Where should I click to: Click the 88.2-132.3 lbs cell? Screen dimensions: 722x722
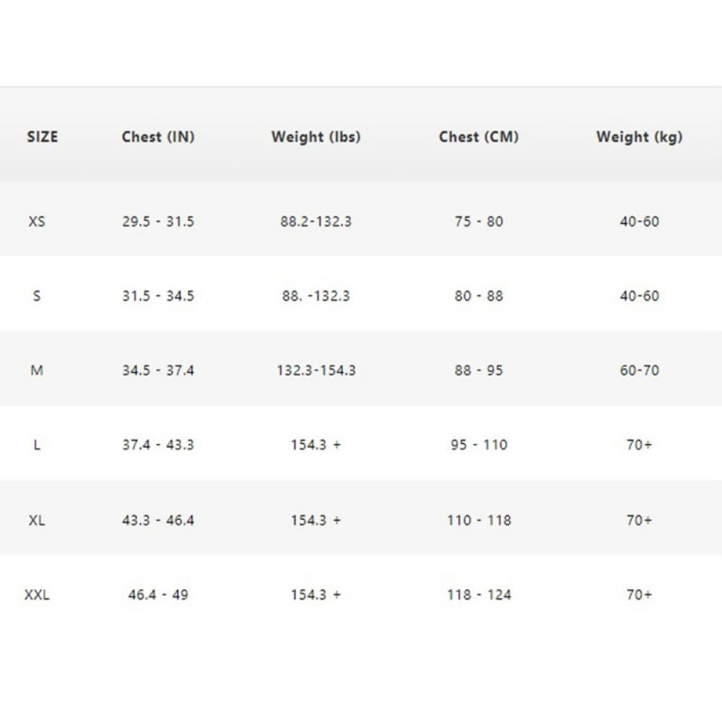point(316,222)
